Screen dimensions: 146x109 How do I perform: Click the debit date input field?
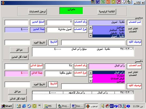pyautogui.click(x=17, y=43)
